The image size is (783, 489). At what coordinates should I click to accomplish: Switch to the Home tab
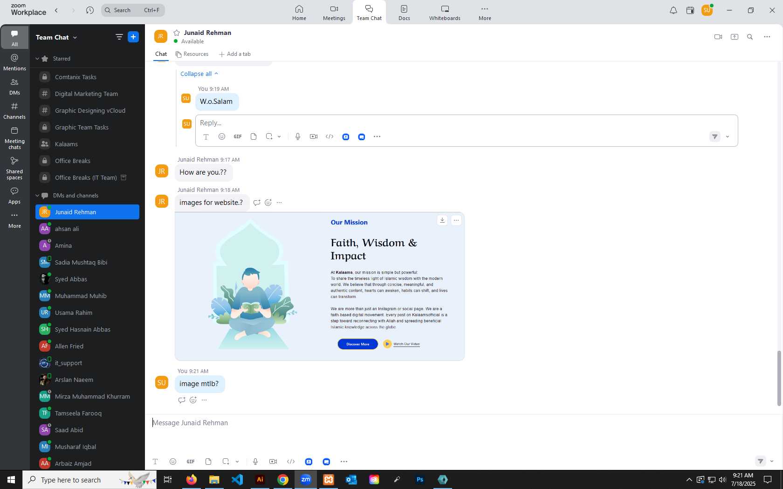[x=299, y=13]
